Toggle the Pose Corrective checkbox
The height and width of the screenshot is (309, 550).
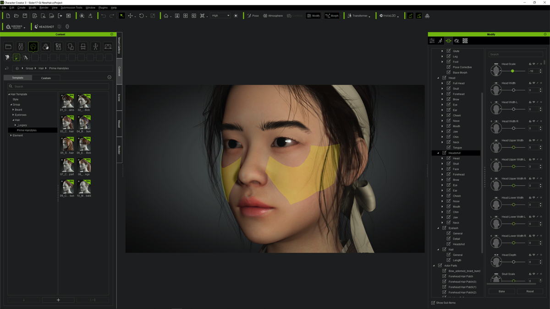point(449,67)
